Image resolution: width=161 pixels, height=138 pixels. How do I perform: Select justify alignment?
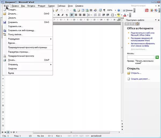pos(84,15)
